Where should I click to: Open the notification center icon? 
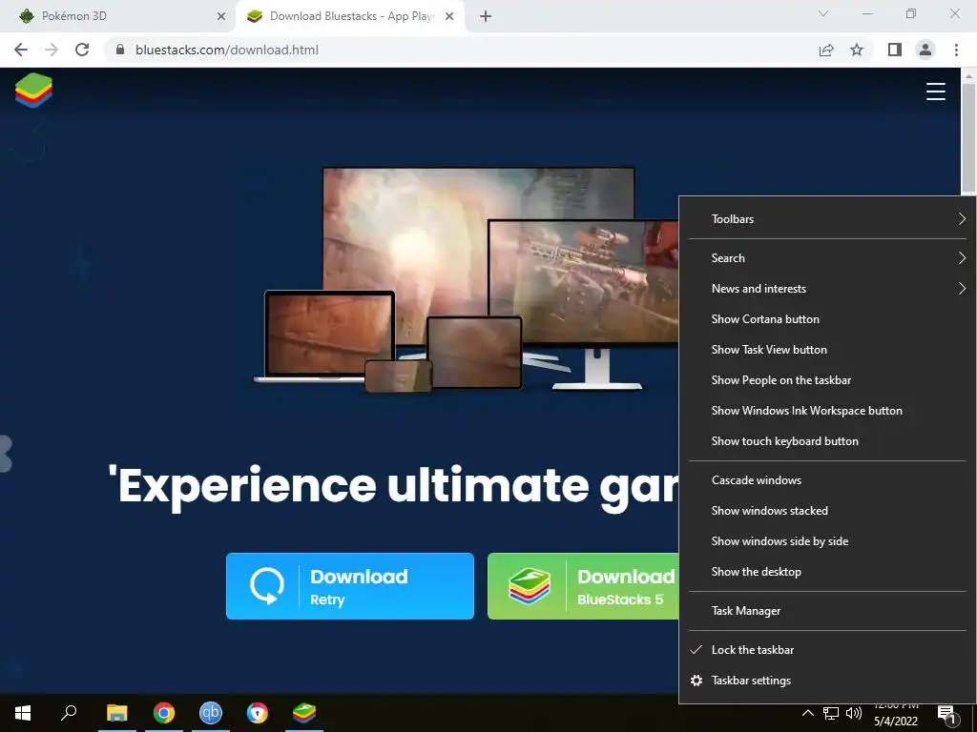[947, 715]
